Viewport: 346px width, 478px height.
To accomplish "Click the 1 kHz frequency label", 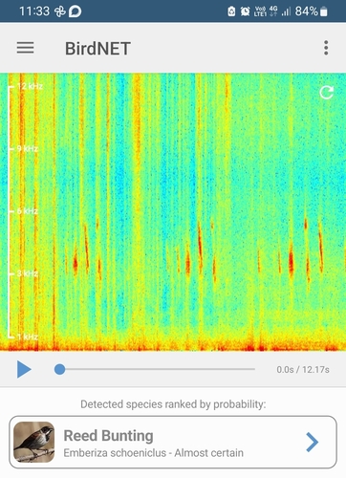I will (28, 337).
